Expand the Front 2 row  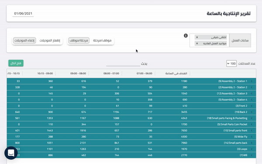point(252,106)
